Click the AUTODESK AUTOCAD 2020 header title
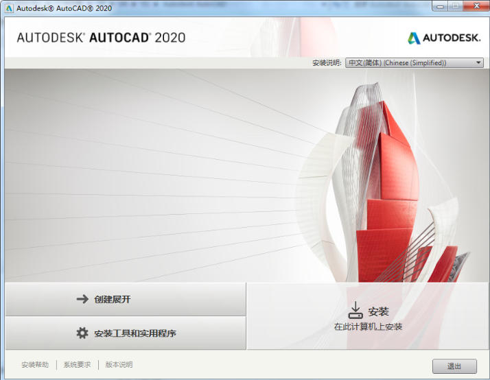The width and height of the screenshot is (490, 380). tap(101, 38)
